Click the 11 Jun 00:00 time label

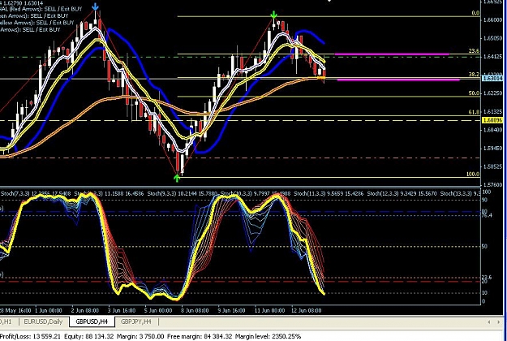click(269, 311)
